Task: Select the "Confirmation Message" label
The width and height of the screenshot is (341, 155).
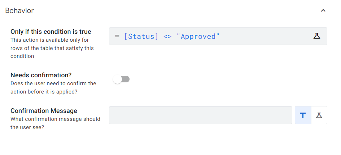Action: (x=44, y=111)
